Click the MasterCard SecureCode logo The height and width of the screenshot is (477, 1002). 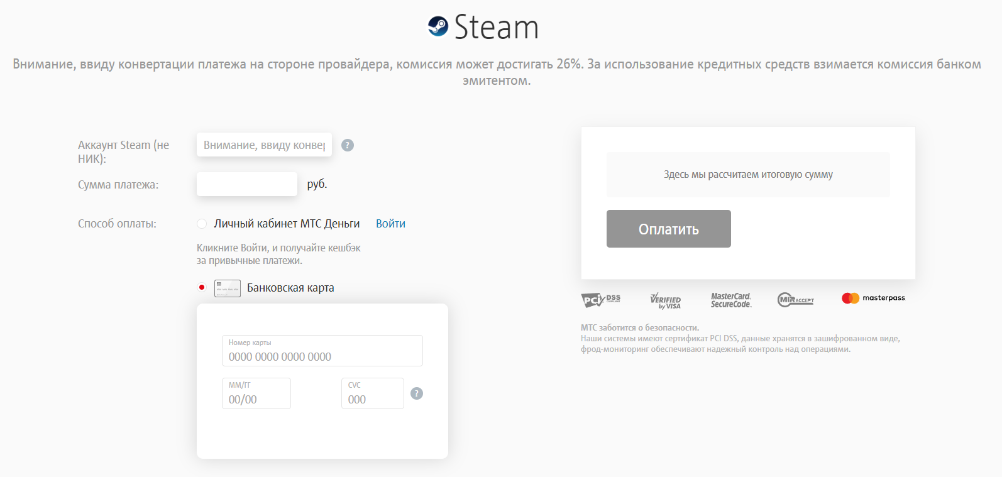(731, 300)
